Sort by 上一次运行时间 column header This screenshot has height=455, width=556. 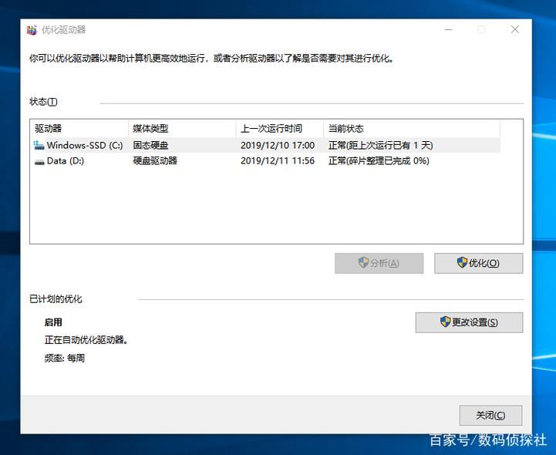280,128
